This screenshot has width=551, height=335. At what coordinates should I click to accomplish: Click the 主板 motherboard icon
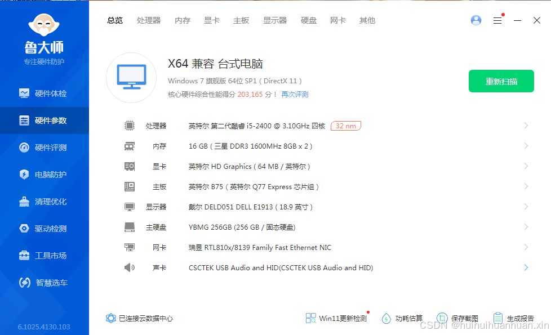tap(130, 186)
